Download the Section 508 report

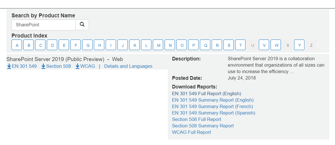click(56, 66)
